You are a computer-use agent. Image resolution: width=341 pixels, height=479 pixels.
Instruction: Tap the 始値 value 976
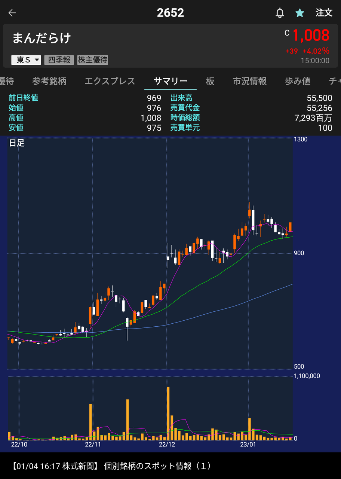pos(154,108)
